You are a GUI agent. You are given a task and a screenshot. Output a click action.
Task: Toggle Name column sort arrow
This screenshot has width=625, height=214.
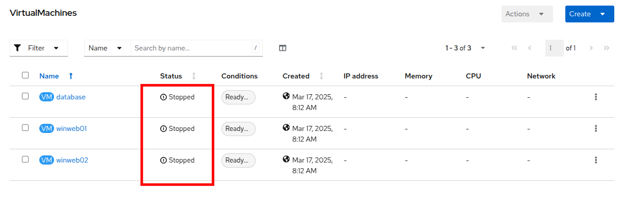[x=71, y=76]
